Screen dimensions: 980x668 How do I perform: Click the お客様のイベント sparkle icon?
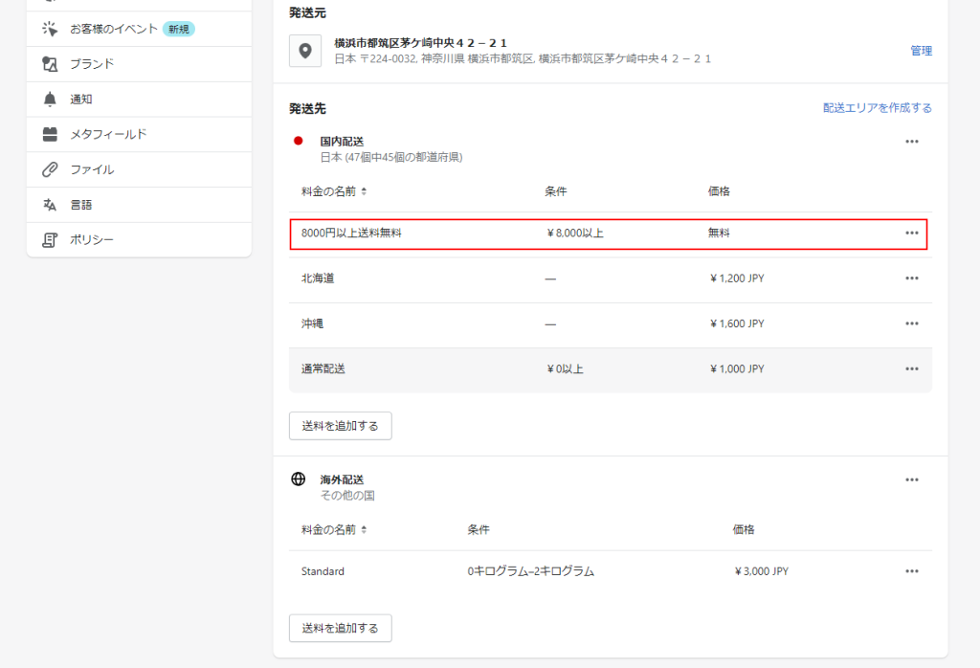point(50,29)
